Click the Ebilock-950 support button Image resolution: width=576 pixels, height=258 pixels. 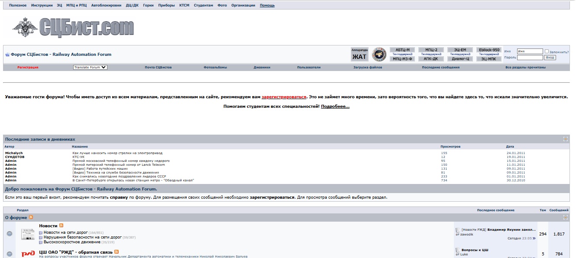click(x=489, y=50)
